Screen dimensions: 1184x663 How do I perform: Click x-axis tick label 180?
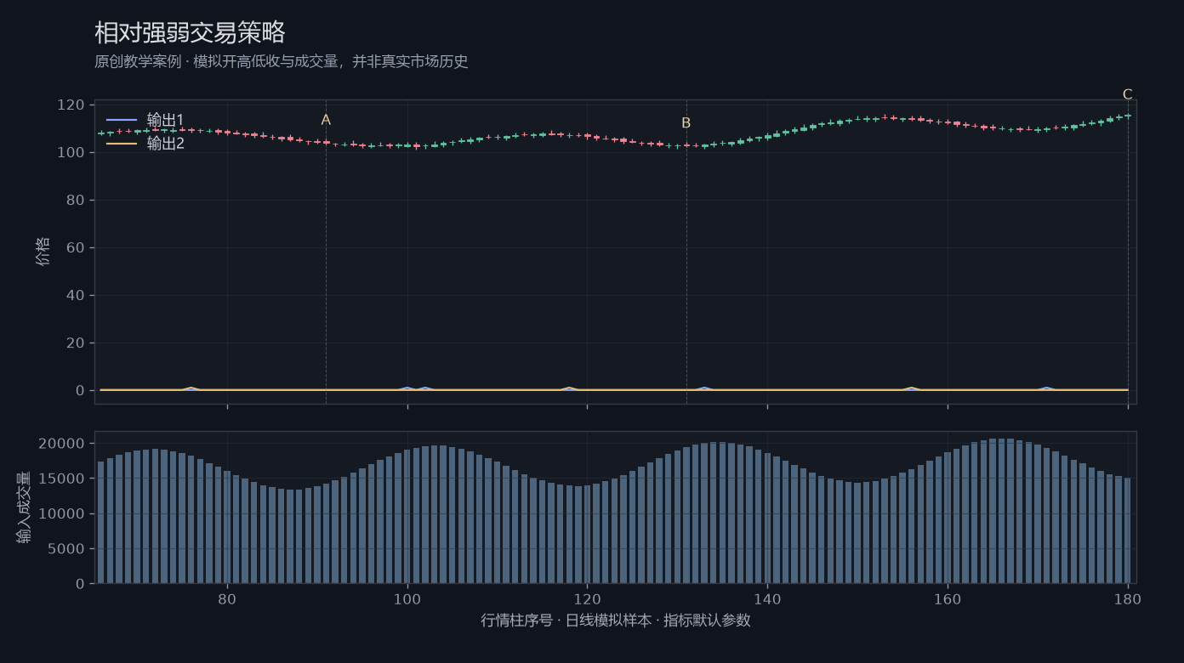click(1128, 599)
